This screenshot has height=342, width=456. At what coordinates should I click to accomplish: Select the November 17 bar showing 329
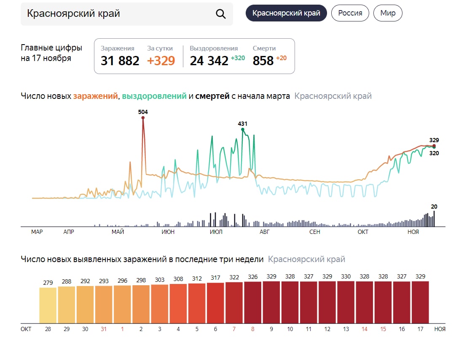pyautogui.click(x=420, y=302)
